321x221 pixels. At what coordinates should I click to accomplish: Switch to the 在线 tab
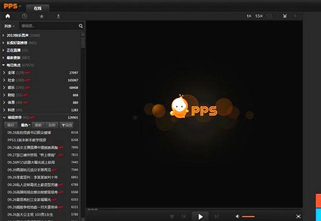pyautogui.click(x=38, y=8)
